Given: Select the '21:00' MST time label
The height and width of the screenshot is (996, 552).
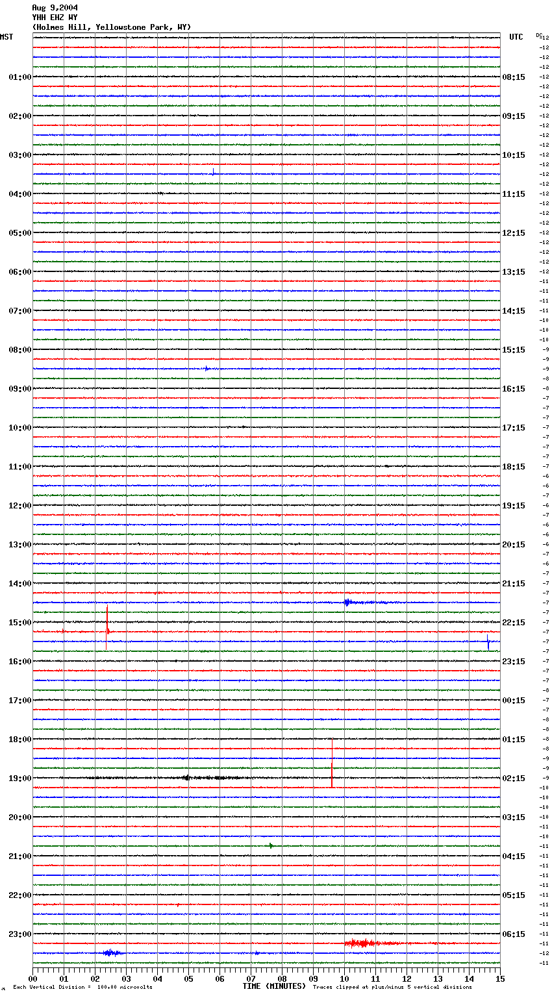Looking at the screenshot, I should [20, 856].
